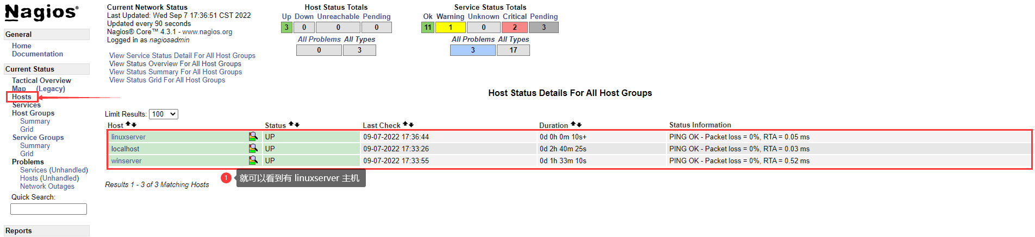Click the yellow Warning count 1
This screenshot has height=237, width=1035.
click(450, 27)
